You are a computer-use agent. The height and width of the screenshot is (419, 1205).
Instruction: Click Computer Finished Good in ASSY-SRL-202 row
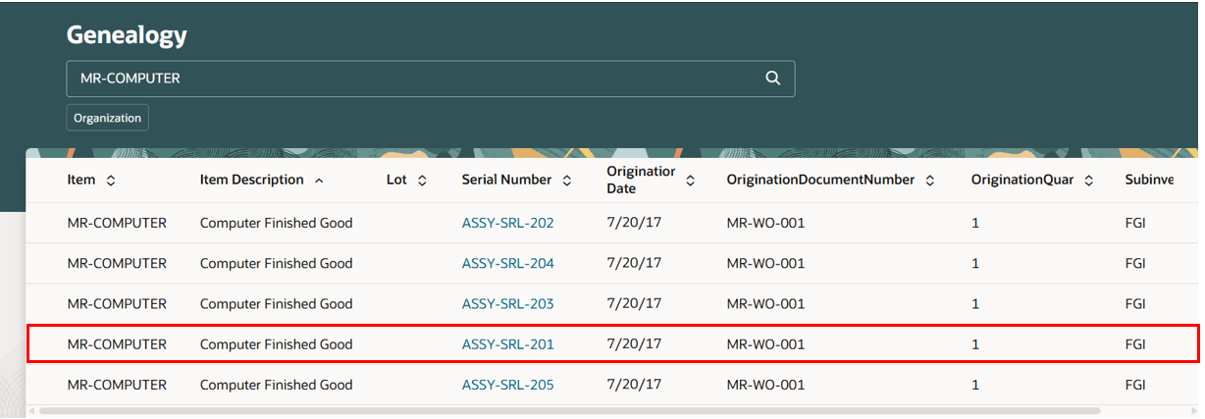[x=276, y=223]
